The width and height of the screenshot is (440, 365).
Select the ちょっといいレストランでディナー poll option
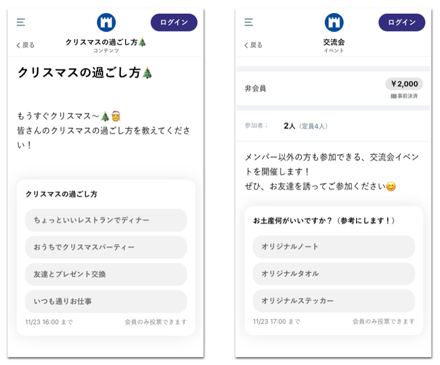(x=106, y=220)
